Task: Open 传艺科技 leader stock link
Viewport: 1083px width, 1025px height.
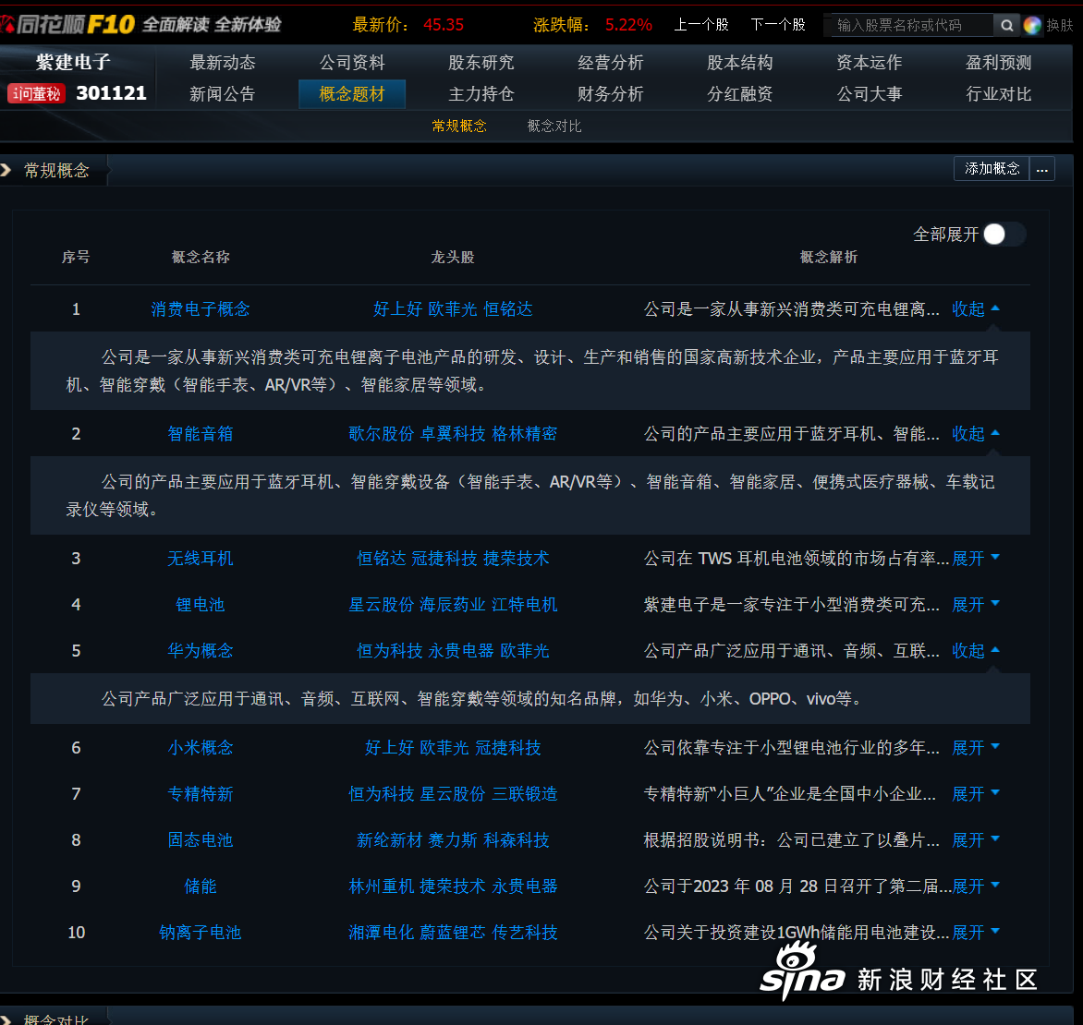Action: pyautogui.click(x=525, y=932)
